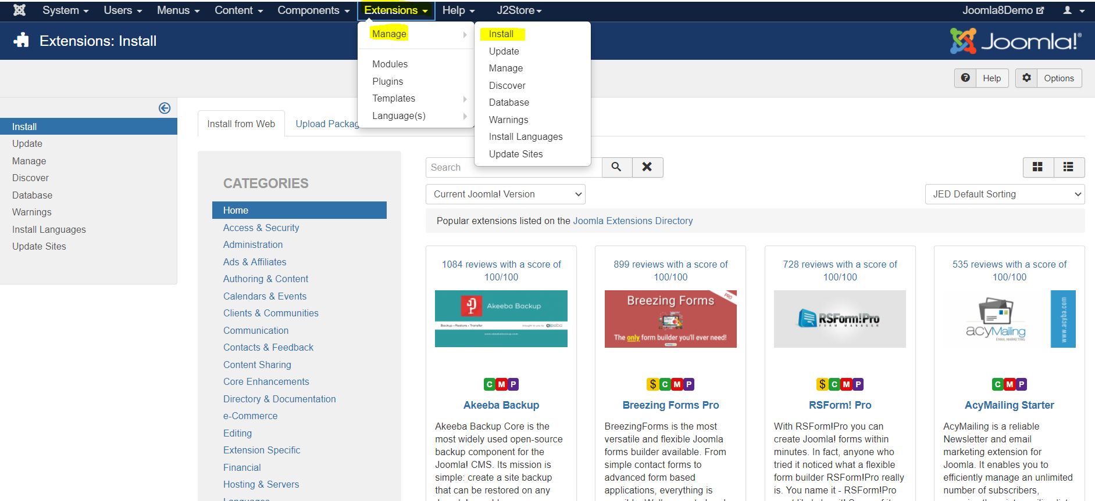Click the Help question mark icon

pyautogui.click(x=965, y=78)
